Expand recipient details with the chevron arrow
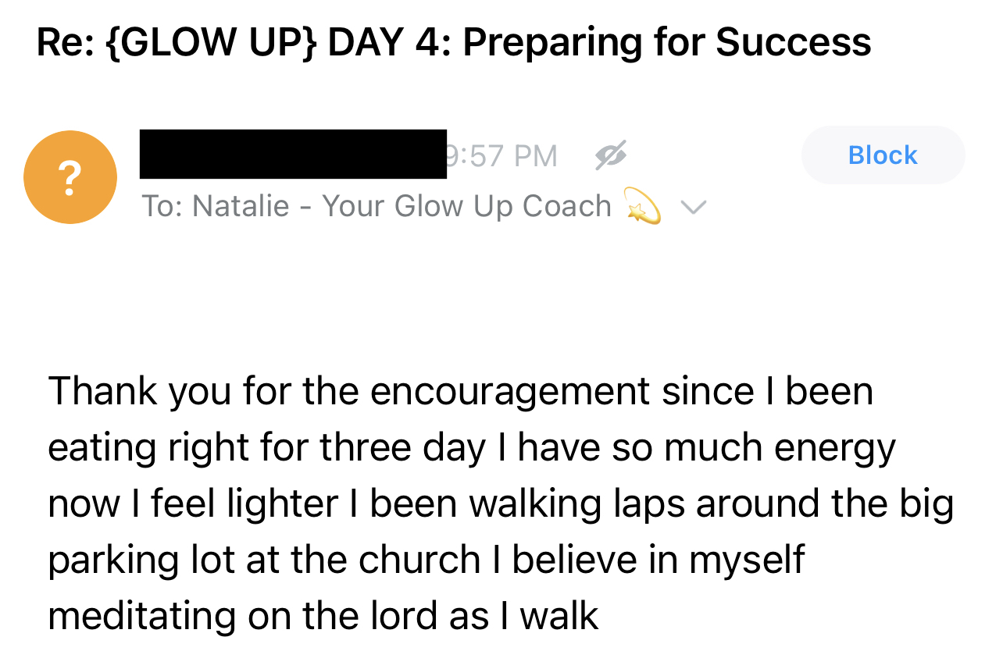The height and width of the screenshot is (651, 1003). tap(694, 207)
